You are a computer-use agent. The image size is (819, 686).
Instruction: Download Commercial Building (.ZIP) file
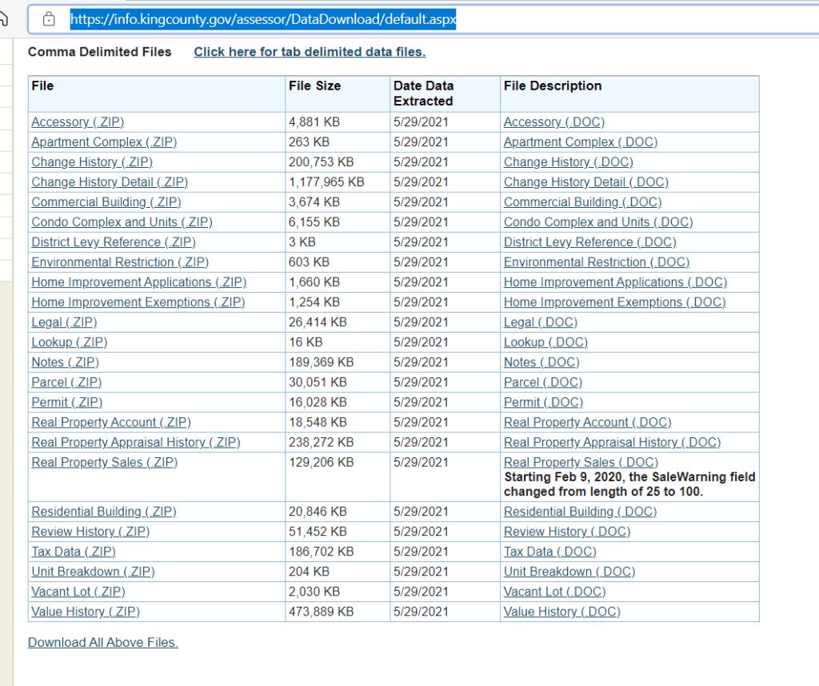click(106, 202)
